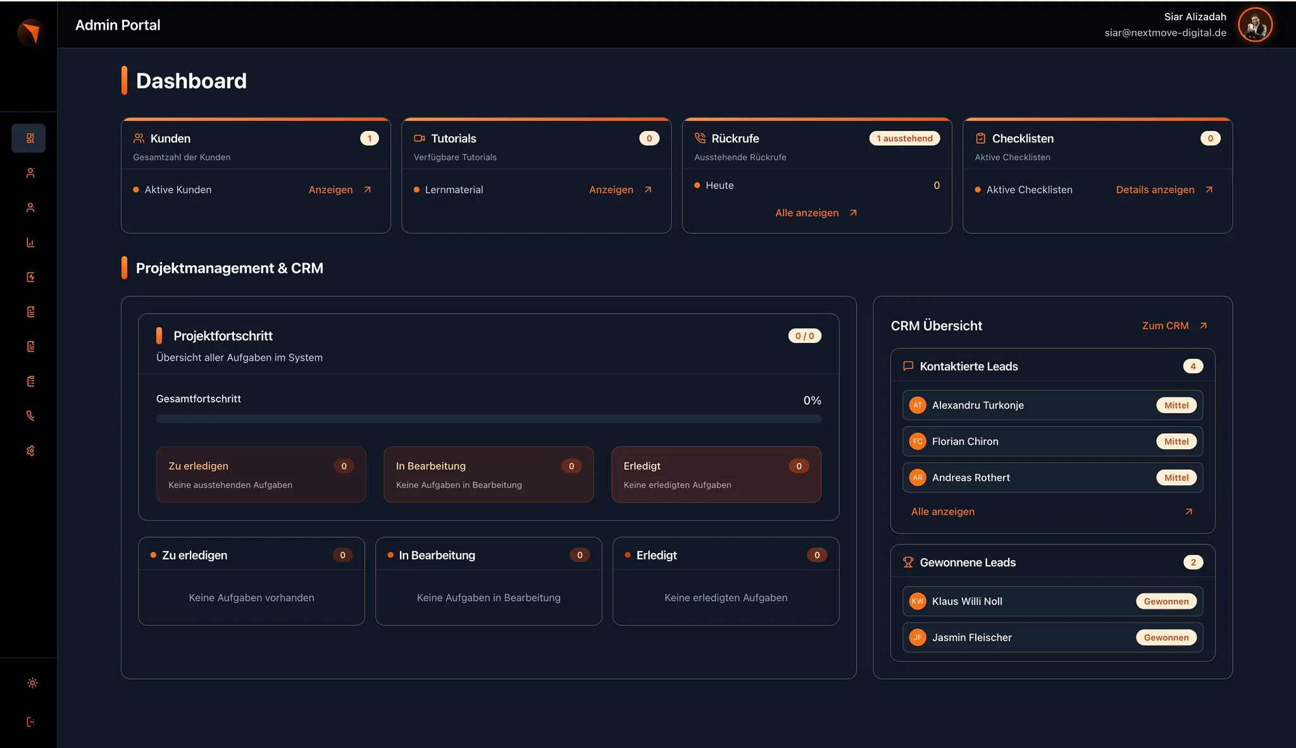Switch to the single user icon in sidebar
Image resolution: width=1296 pixels, height=748 pixels.
29,207
